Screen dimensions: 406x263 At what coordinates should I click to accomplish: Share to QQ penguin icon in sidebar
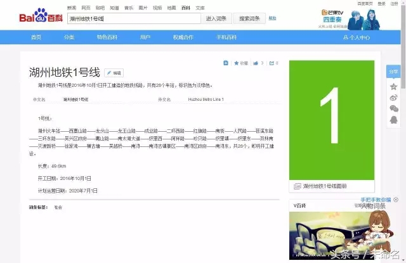(393, 120)
